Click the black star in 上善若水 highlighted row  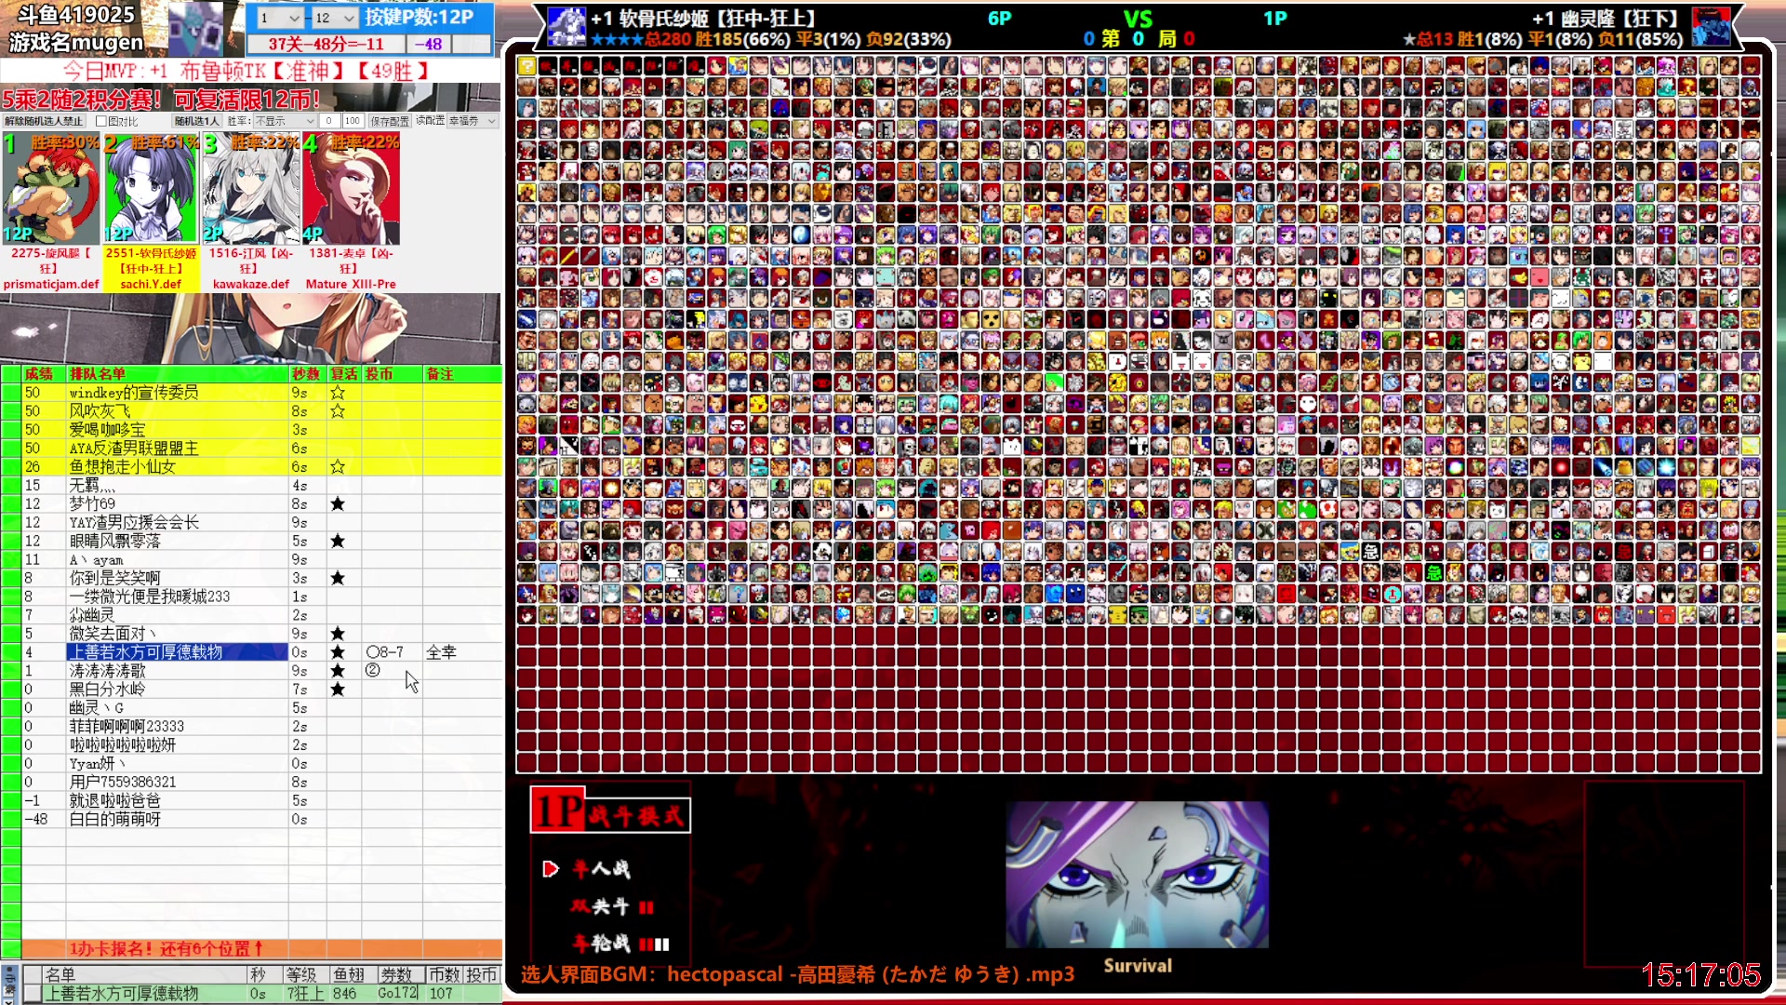(338, 653)
